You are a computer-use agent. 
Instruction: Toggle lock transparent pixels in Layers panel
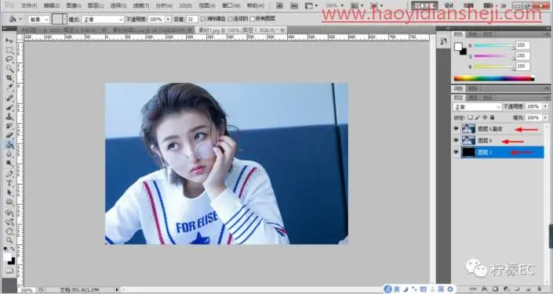(x=470, y=117)
